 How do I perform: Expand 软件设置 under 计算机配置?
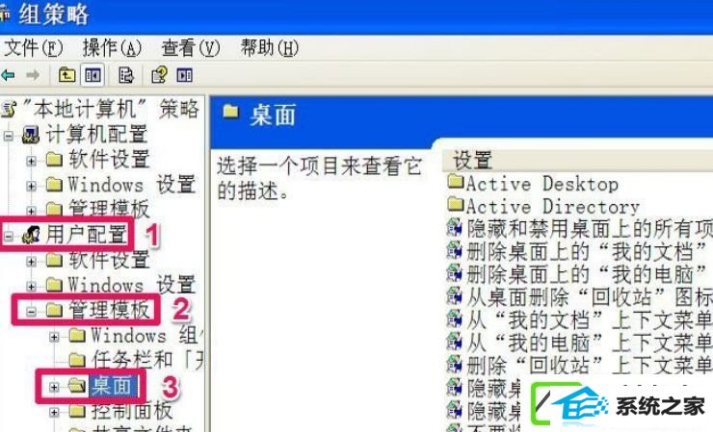32,161
